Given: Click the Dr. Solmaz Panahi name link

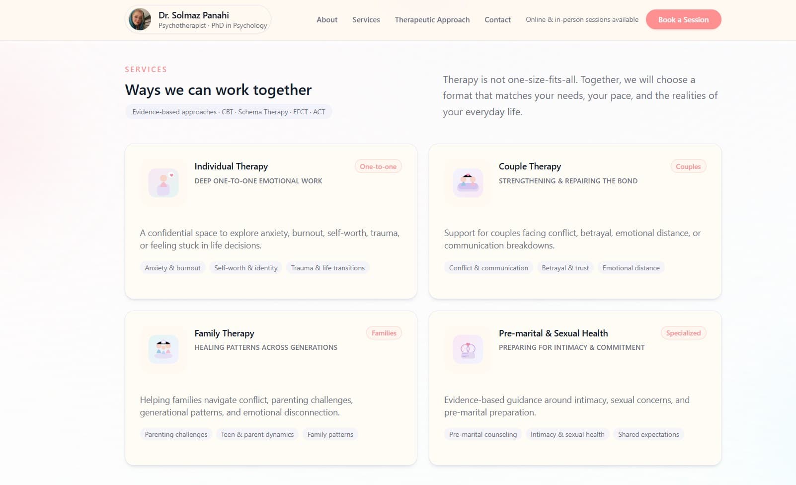Looking at the screenshot, I should point(194,15).
